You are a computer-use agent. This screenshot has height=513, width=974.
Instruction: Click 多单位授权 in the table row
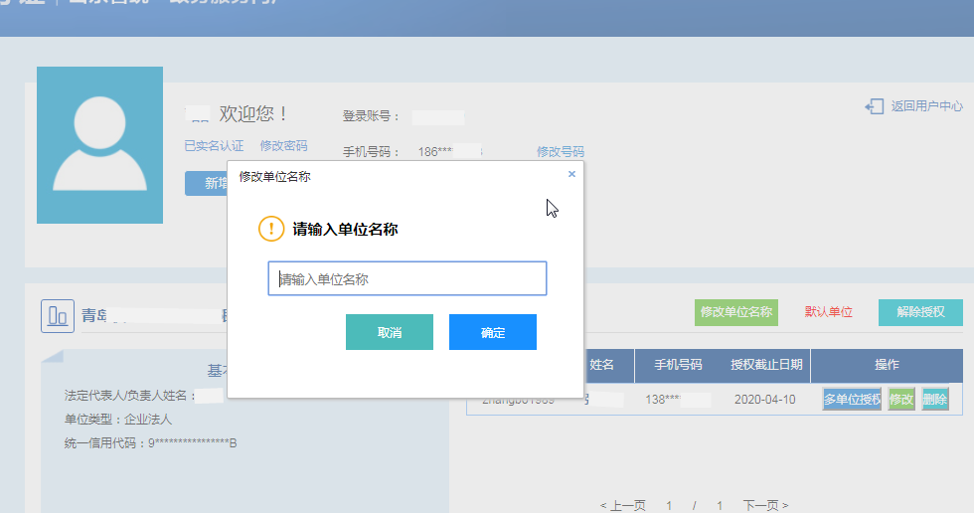pyautogui.click(x=852, y=400)
